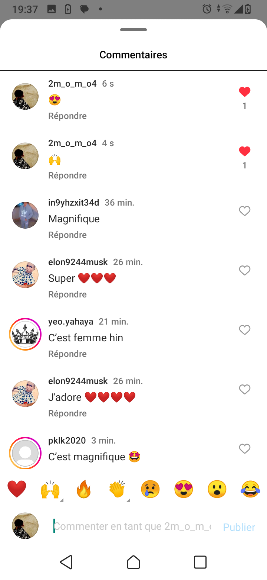Open yeo.yahaya username profile
Viewport: 267px width, 580px height.
click(71, 322)
